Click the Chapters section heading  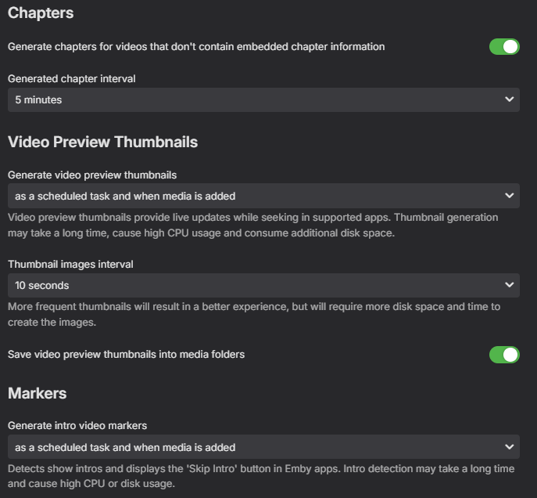point(41,13)
